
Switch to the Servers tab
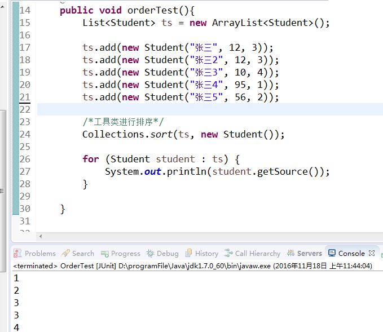[305, 254]
